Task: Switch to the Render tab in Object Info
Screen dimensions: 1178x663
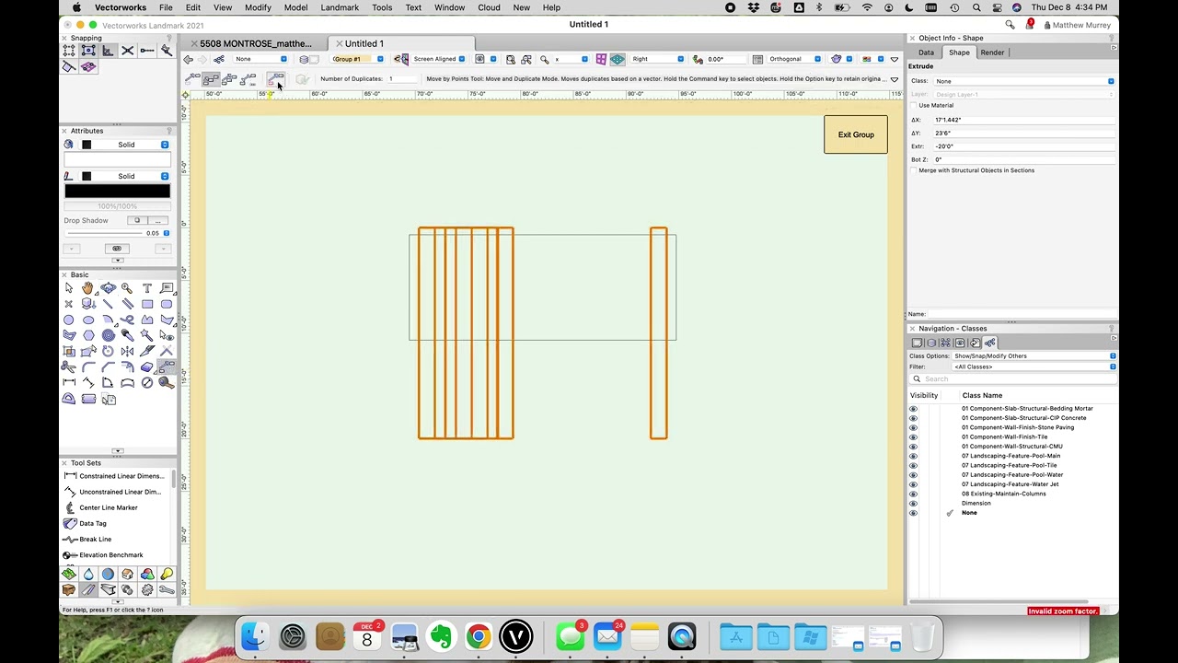Action: tap(992, 52)
